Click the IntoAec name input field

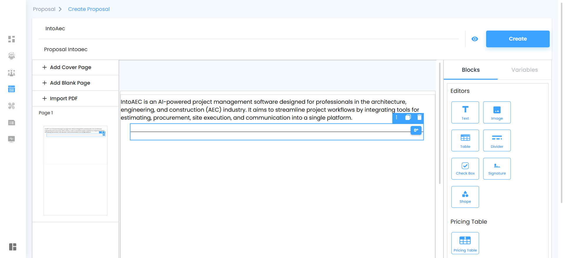(249, 29)
